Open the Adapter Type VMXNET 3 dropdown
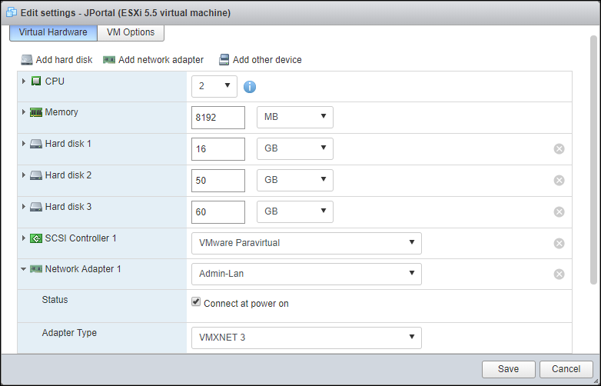The image size is (601, 386). [306, 338]
